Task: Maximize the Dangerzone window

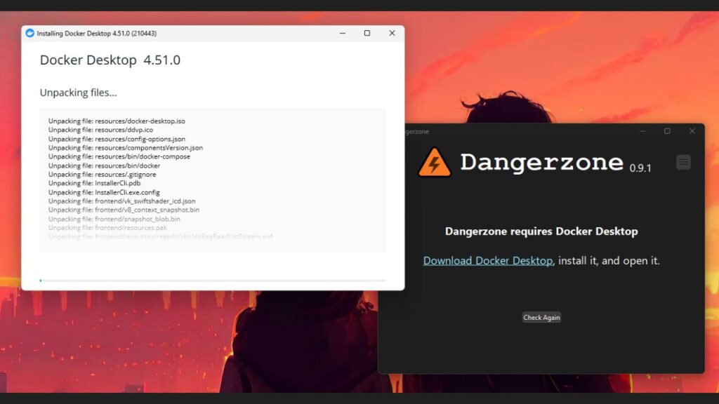Action: 666,131
